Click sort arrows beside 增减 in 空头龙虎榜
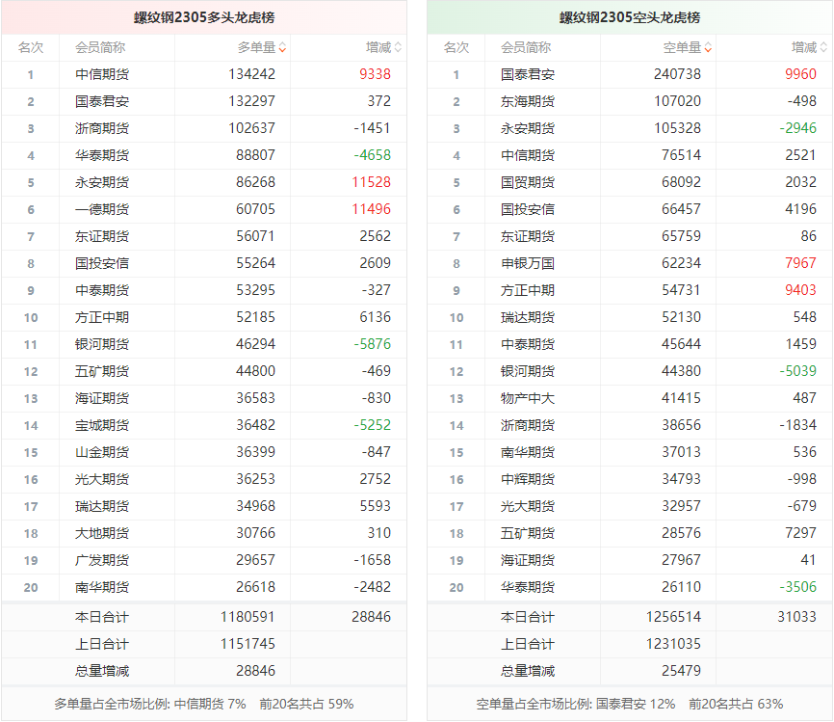Image resolution: width=834 pixels, height=722 pixels. pyautogui.click(x=823, y=48)
